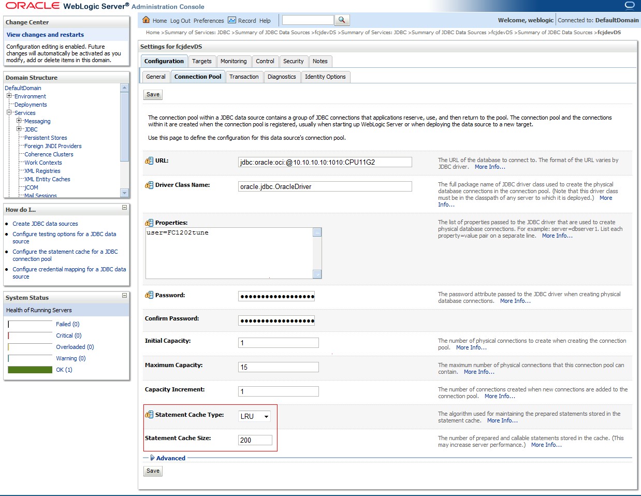Screen dimensions: 641x496
Task: Click the Failed (0) link
Action: (67, 324)
